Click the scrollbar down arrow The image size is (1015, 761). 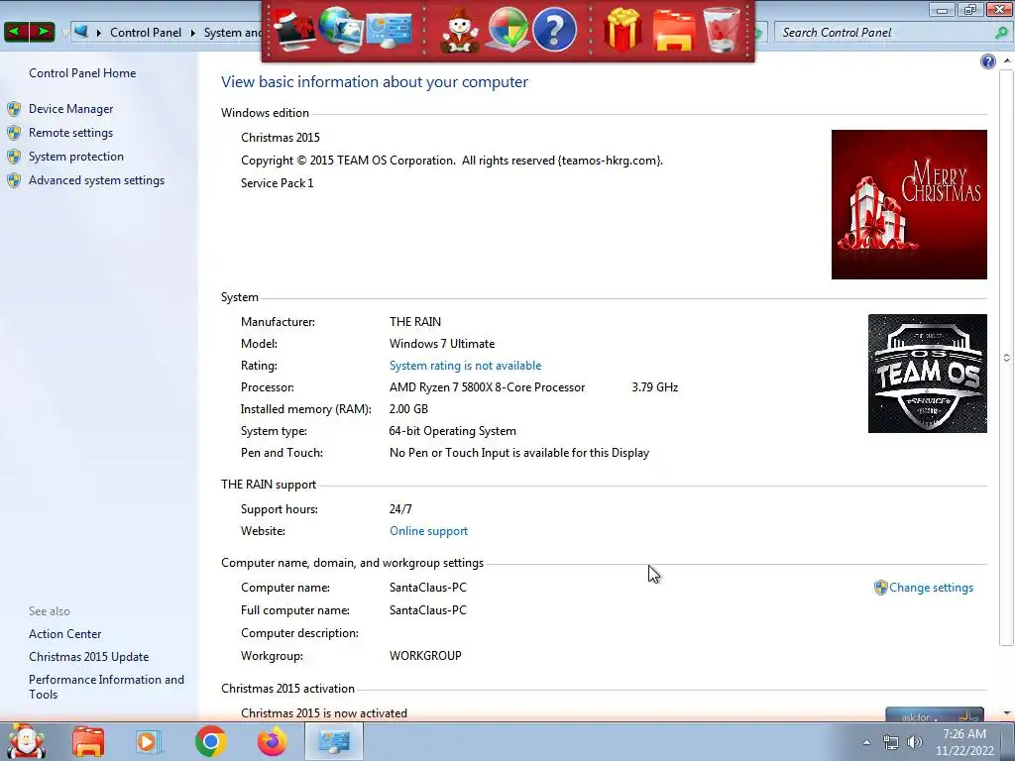tap(1006, 713)
